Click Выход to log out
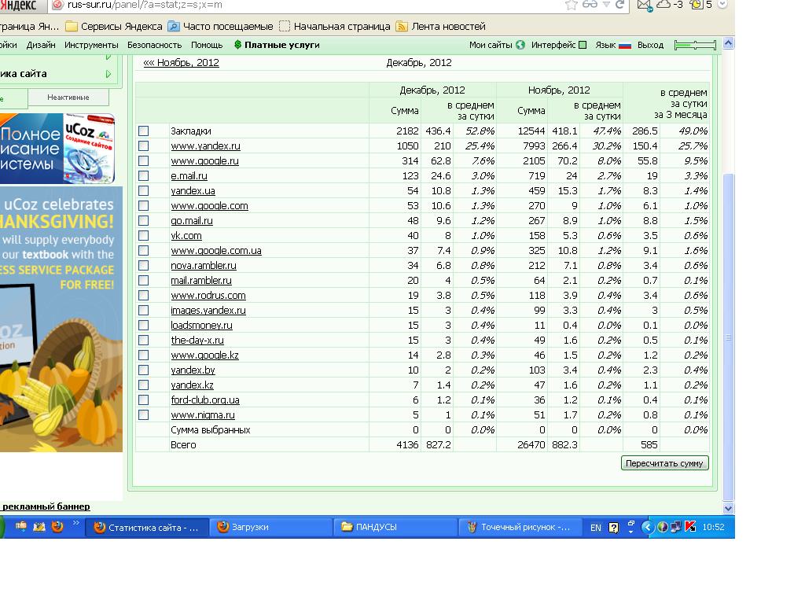Image resolution: width=805 pixels, height=604 pixels. 650,45
